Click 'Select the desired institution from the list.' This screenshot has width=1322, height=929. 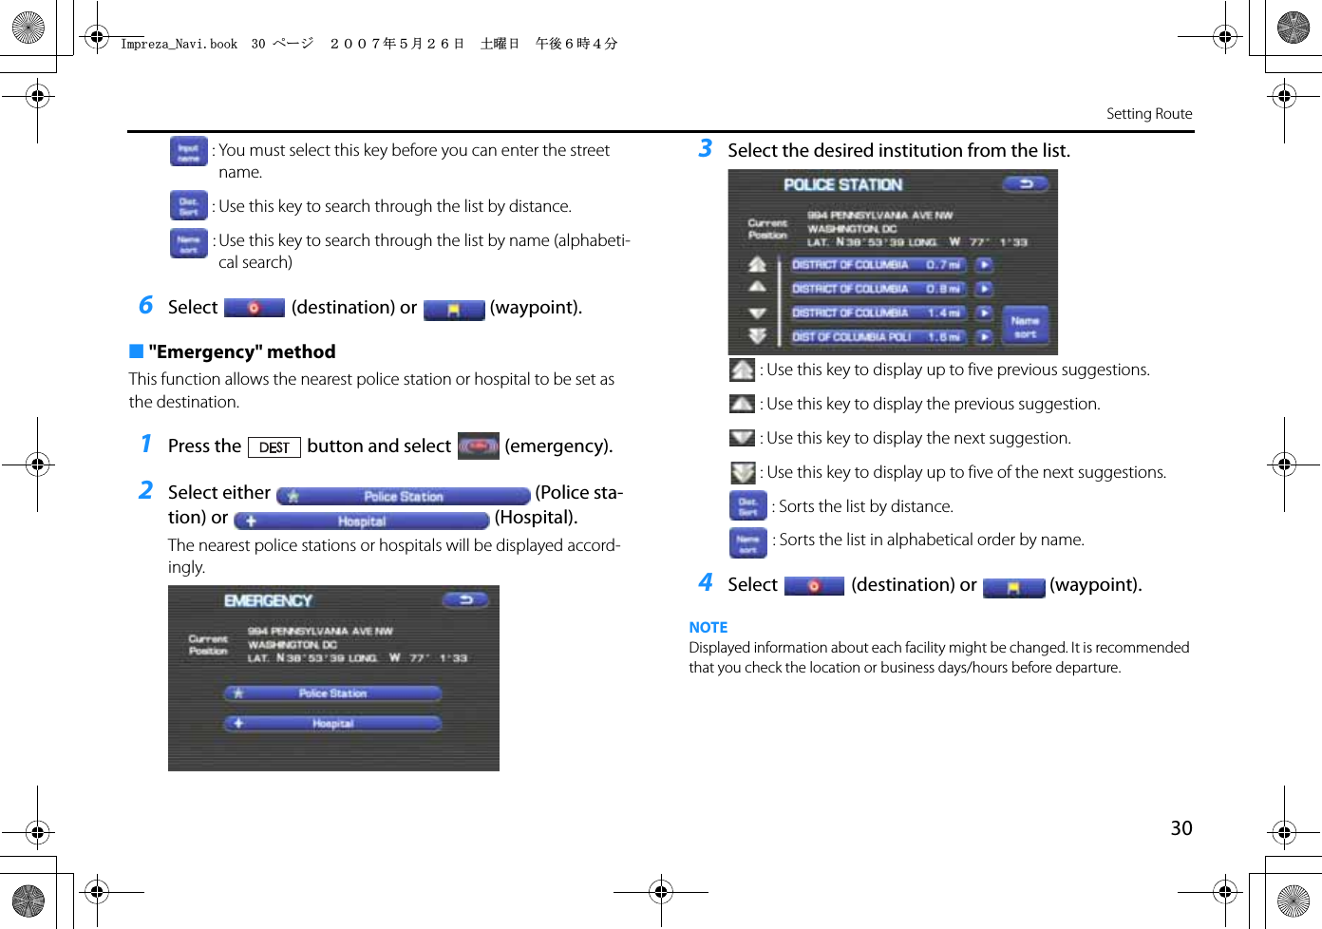pos(898,151)
